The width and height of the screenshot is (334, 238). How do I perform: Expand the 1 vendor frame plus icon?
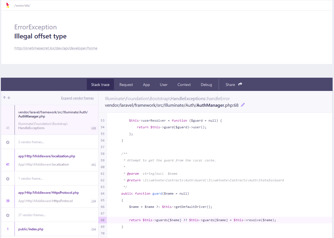point(8,179)
